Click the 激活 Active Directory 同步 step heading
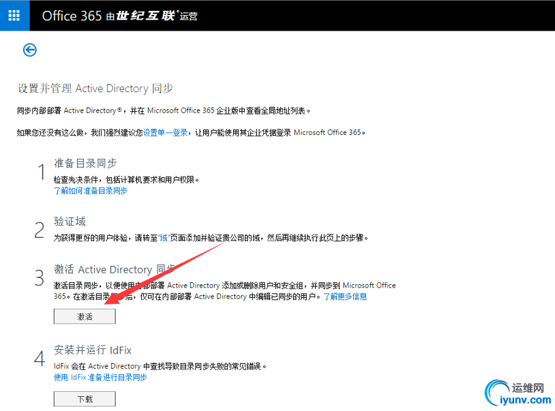The image size is (555, 411). click(115, 269)
